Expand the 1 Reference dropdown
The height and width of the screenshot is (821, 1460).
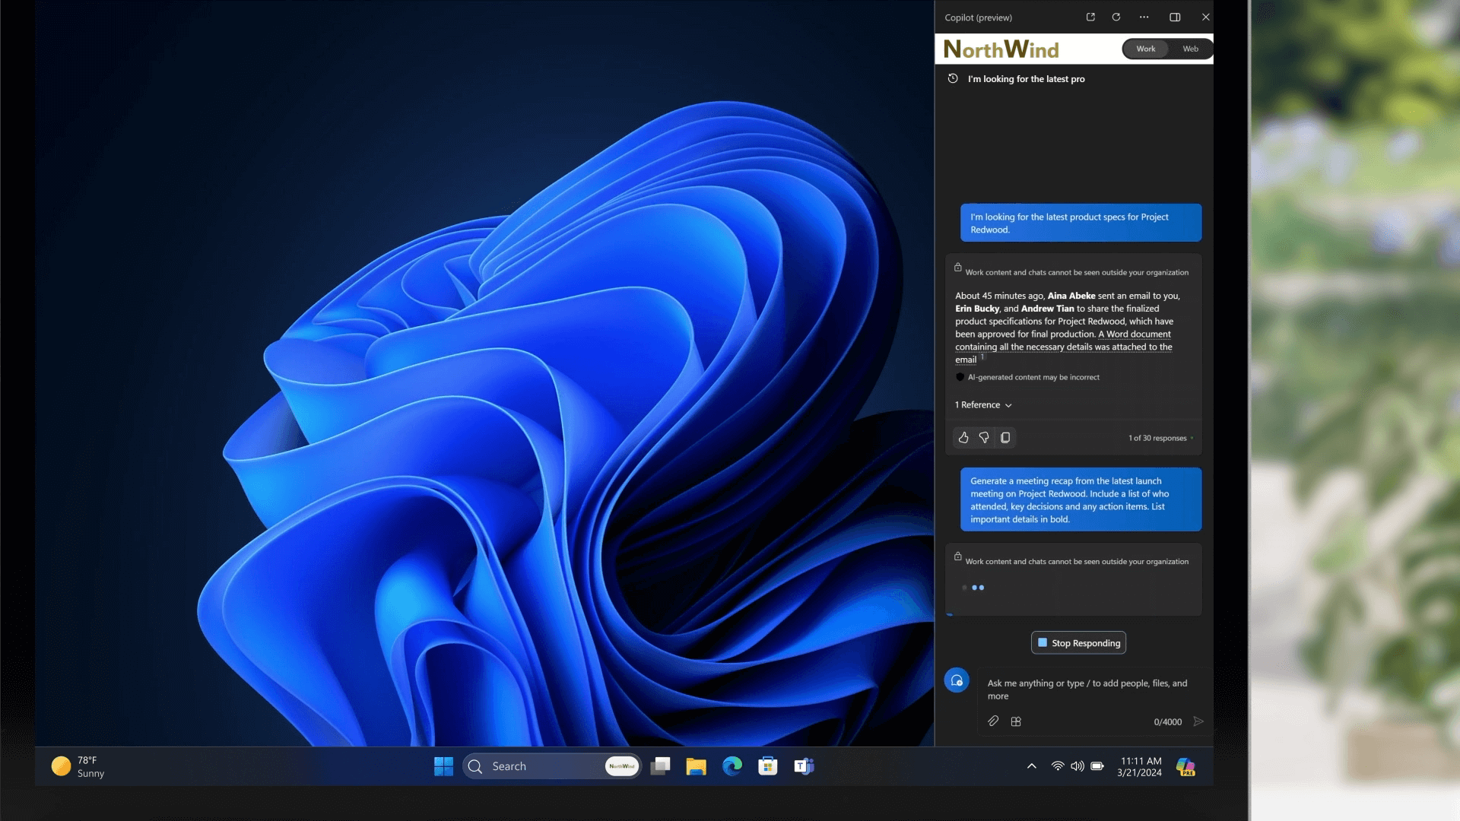coord(983,405)
